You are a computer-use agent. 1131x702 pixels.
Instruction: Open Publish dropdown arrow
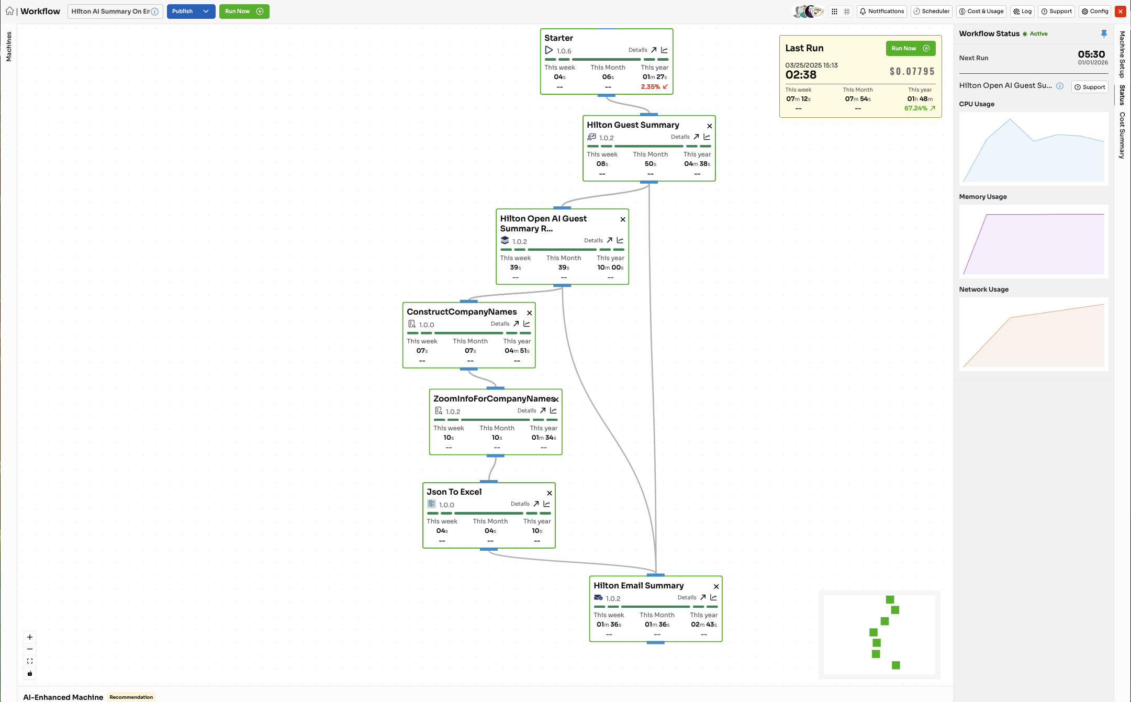tap(206, 12)
